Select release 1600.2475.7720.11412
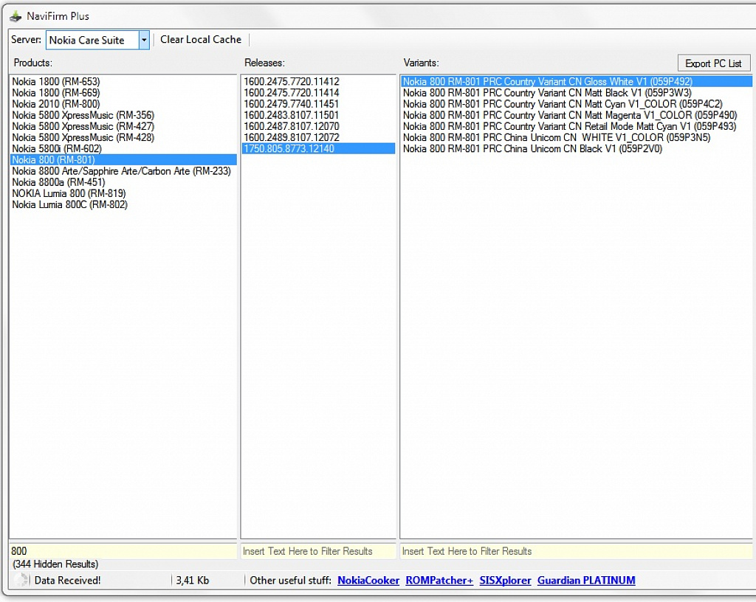The width and height of the screenshot is (756, 602). [318, 81]
